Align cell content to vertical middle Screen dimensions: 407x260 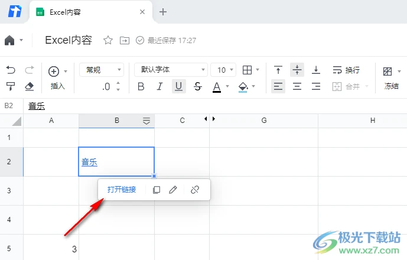tap(297, 70)
